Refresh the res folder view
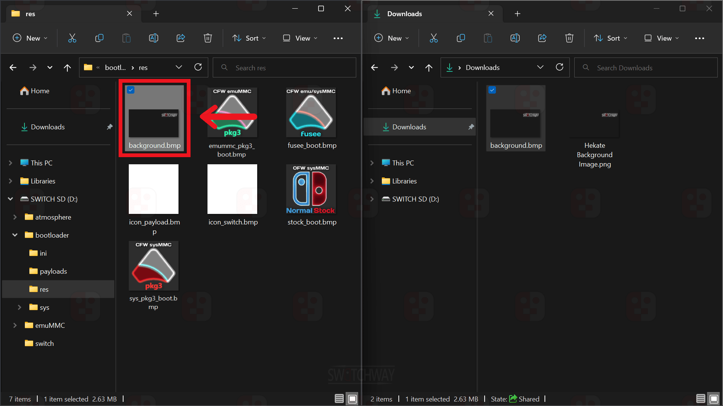Screen dimensions: 723x406 click(x=198, y=67)
